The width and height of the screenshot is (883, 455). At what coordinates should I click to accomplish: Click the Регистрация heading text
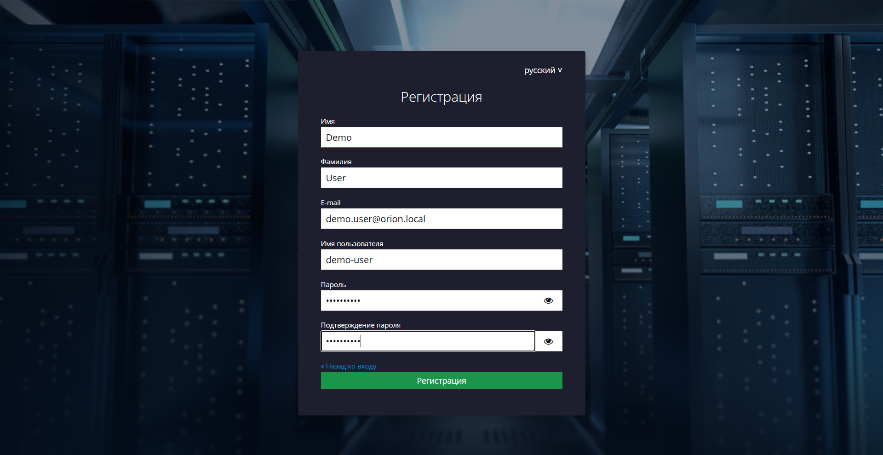(x=441, y=97)
